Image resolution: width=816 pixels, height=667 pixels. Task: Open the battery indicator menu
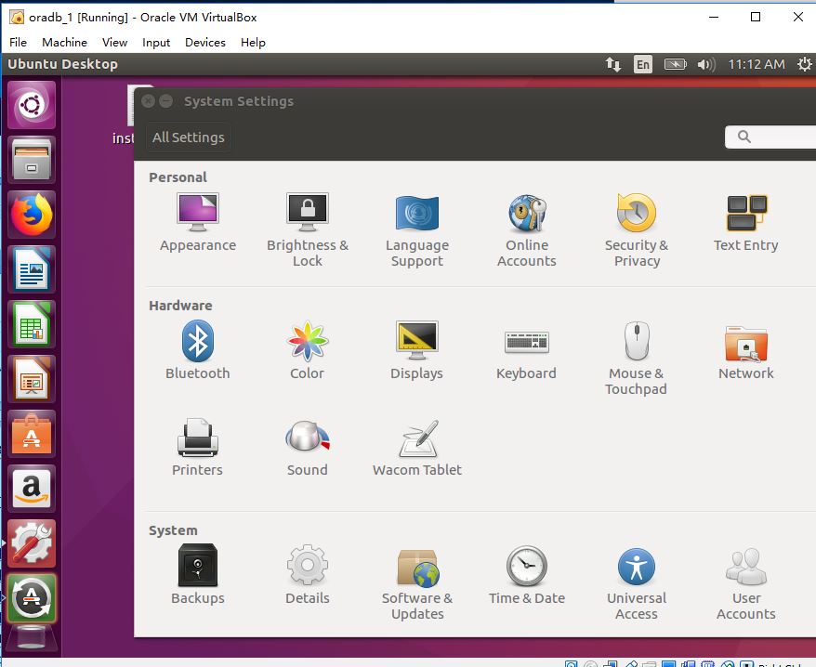tap(675, 64)
